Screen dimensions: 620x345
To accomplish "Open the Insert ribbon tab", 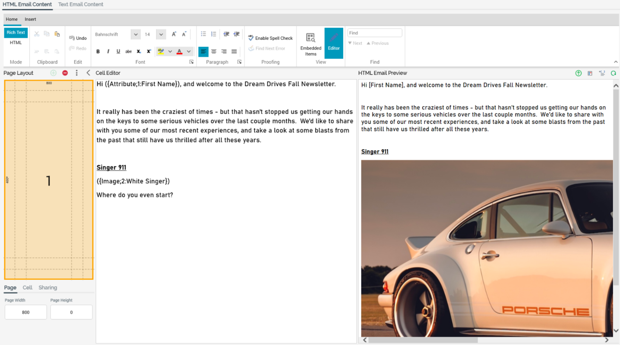I will (30, 19).
